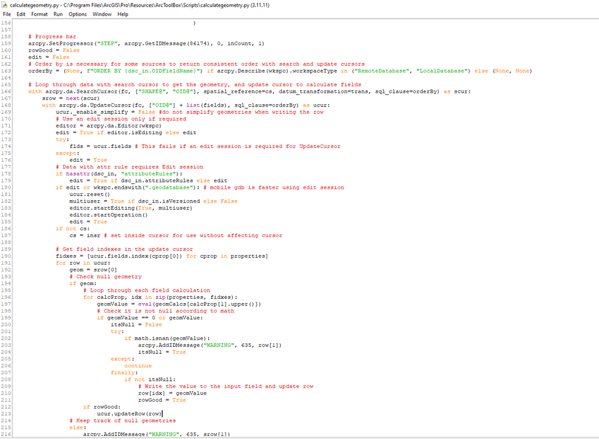Click the 'srow = next(scur)' line
599x439 pixels.
[x=70, y=98]
